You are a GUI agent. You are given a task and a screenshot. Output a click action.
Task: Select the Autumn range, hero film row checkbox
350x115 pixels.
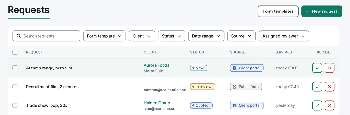point(15,68)
